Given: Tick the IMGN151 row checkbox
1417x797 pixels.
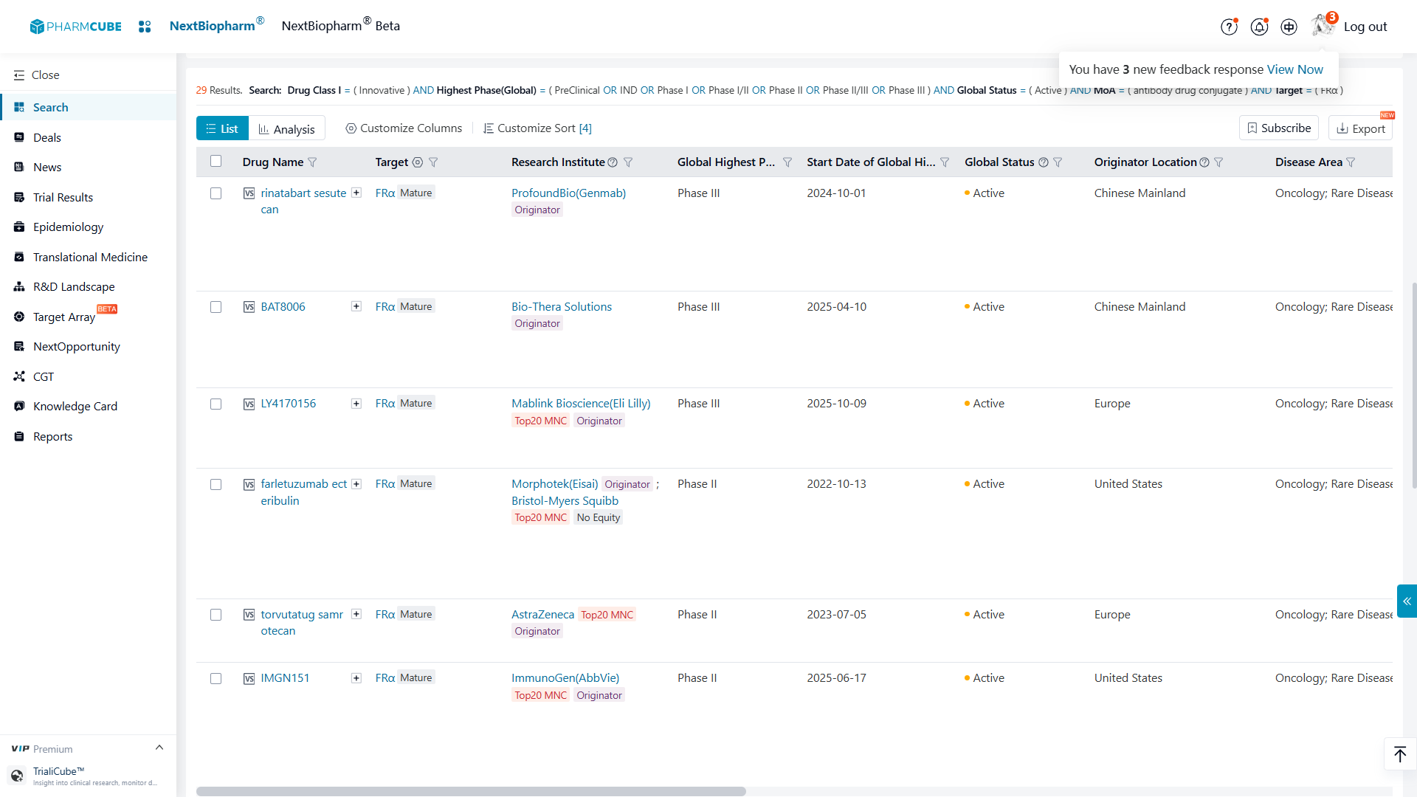Looking at the screenshot, I should [216, 678].
